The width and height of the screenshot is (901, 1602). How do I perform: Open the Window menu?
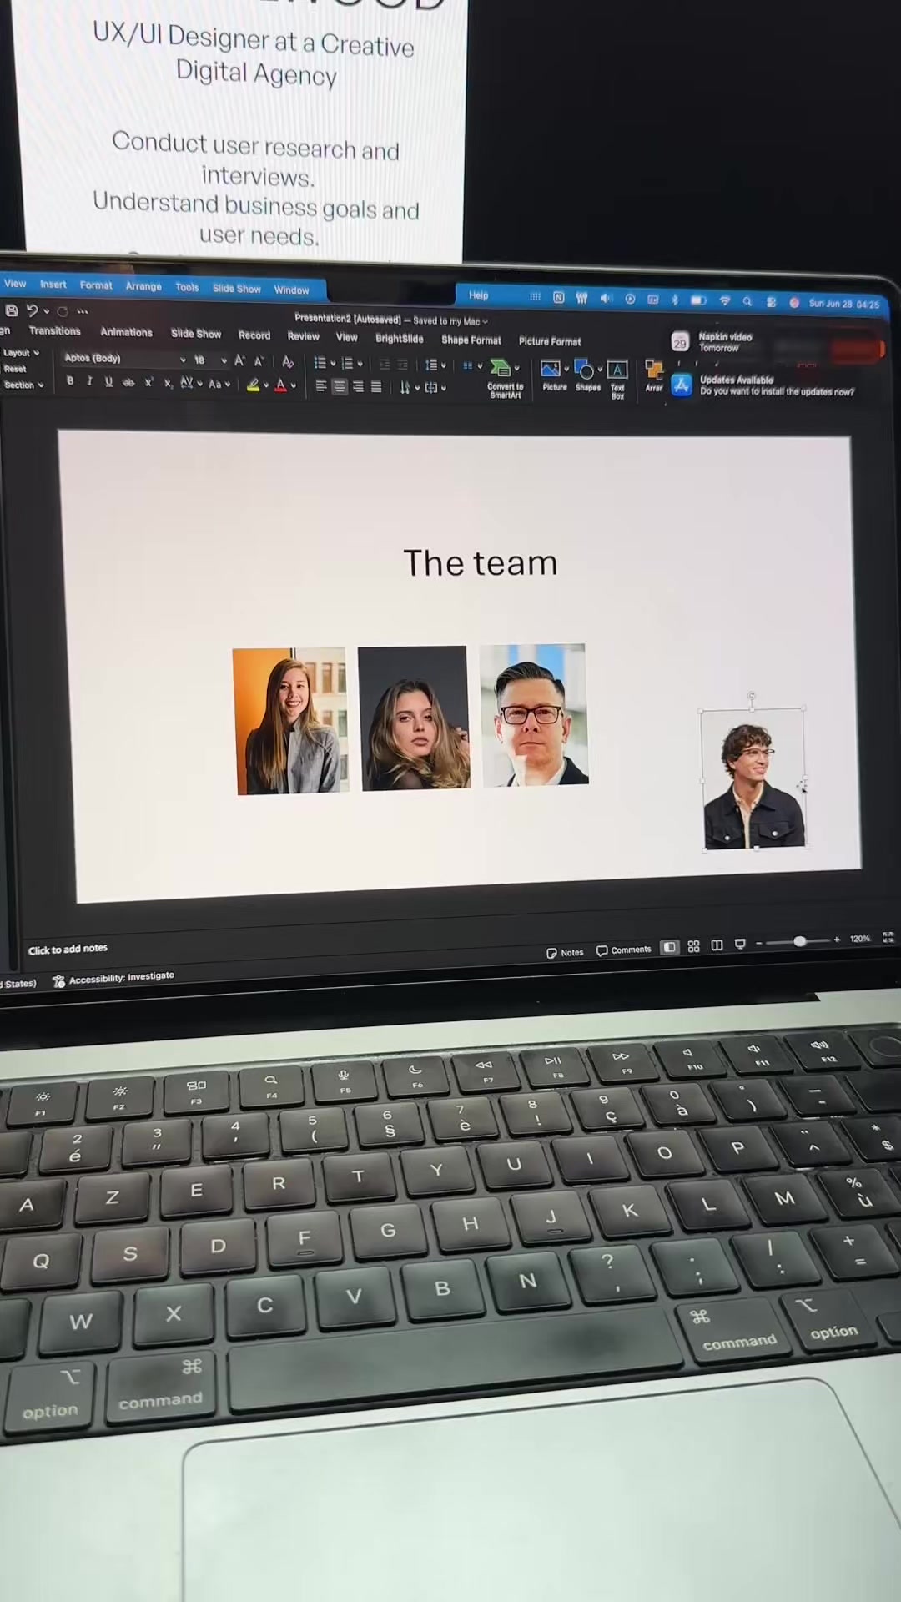(291, 290)
